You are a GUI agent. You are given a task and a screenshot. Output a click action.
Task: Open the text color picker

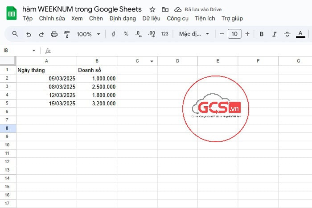point(300,34)
